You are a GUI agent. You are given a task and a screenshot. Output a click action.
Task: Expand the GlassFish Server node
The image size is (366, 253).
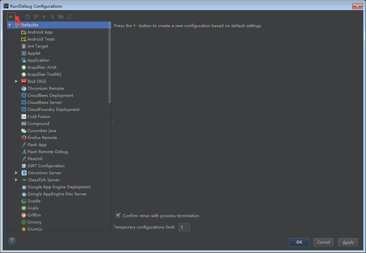[x=16, y=180]
